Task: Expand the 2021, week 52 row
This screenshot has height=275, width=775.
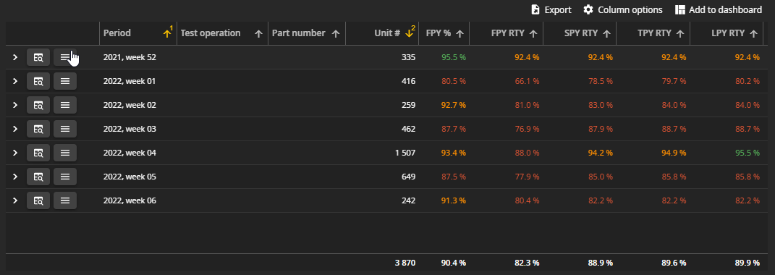Action: tap(15, 57)
